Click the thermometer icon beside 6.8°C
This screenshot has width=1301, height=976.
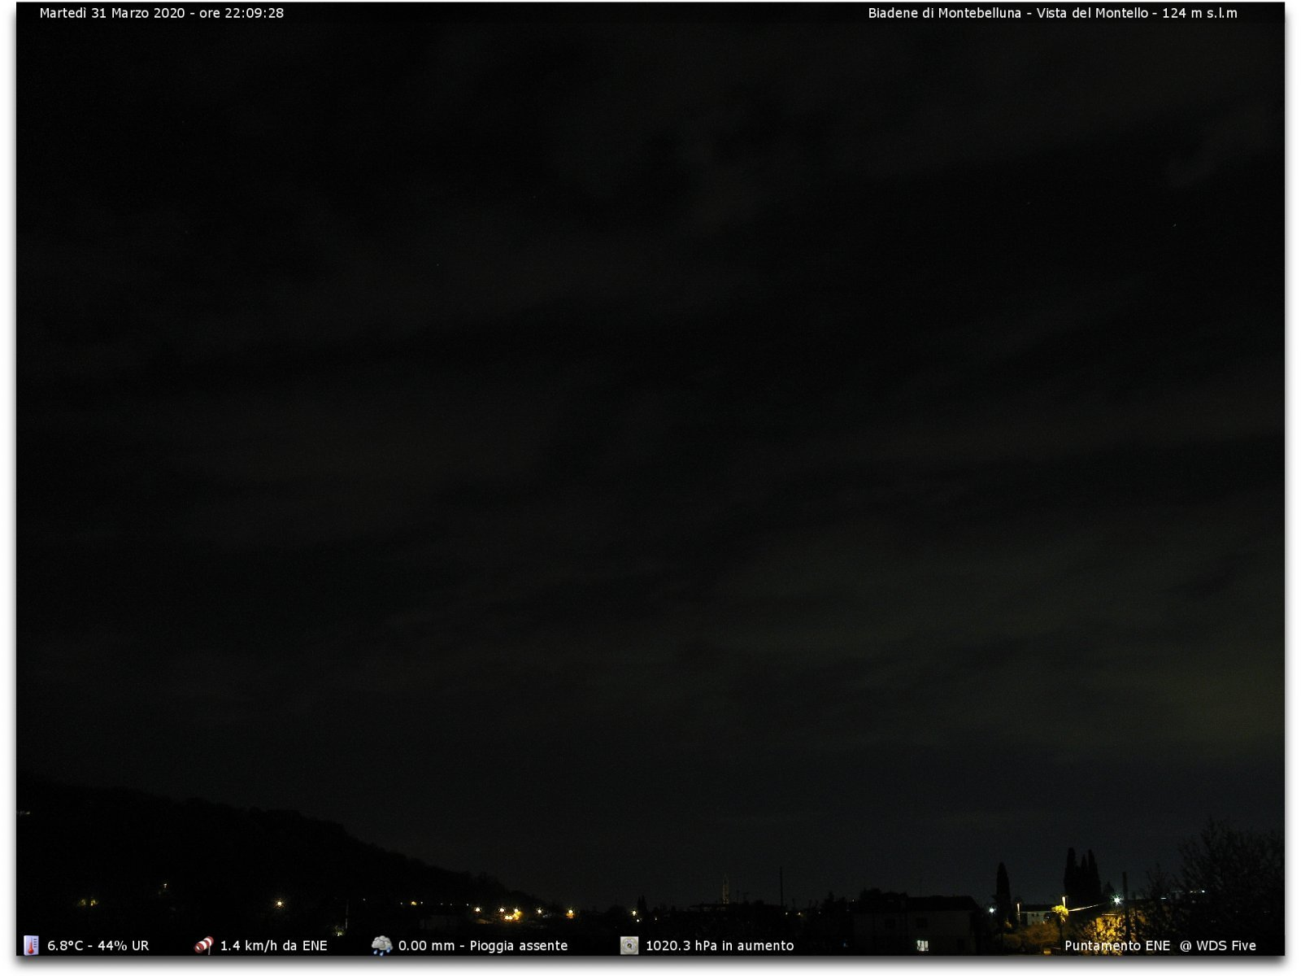coord(31,945)
